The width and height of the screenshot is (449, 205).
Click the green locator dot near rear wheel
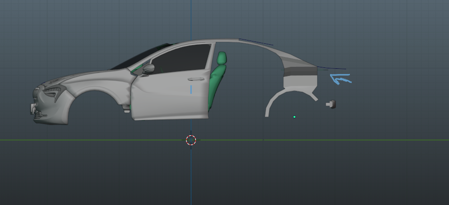point(294,117)
